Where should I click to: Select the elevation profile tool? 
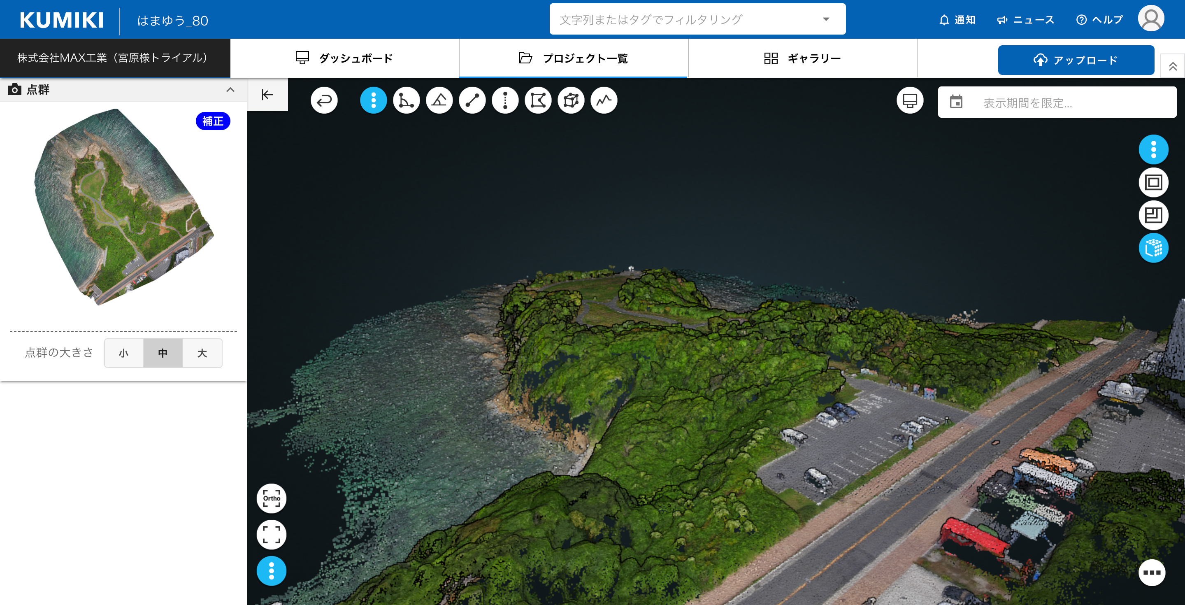coord(604,100)
